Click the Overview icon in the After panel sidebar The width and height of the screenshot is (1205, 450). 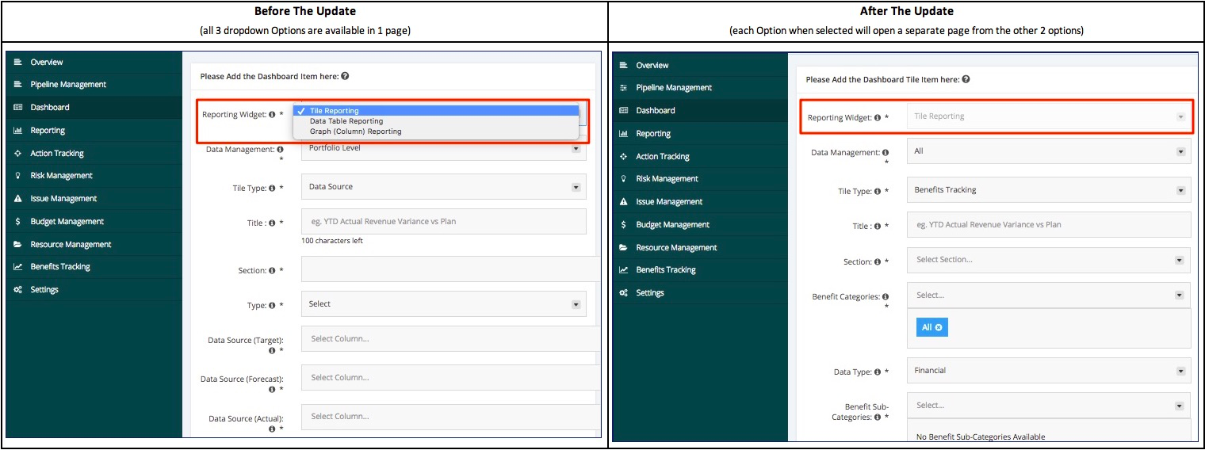tap(623, 65)
